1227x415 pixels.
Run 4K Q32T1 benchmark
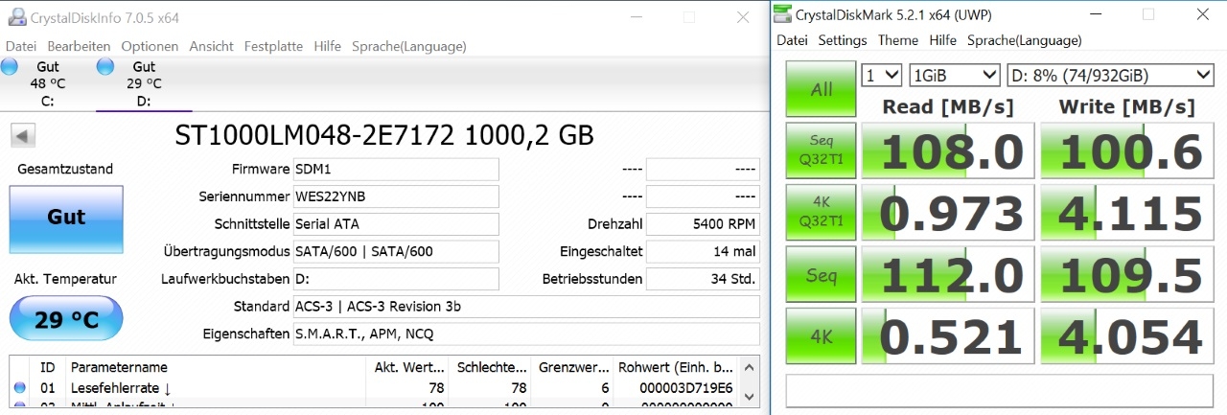pyautogui.click(x=822, y=213)
